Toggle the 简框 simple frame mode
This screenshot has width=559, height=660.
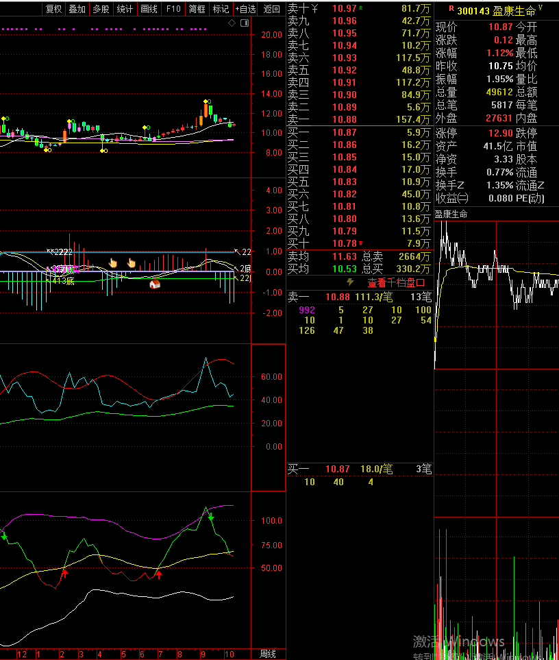pos(197,9)
